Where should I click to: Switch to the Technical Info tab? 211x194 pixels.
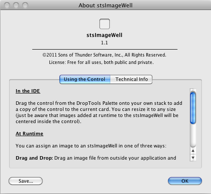(131, 79)
